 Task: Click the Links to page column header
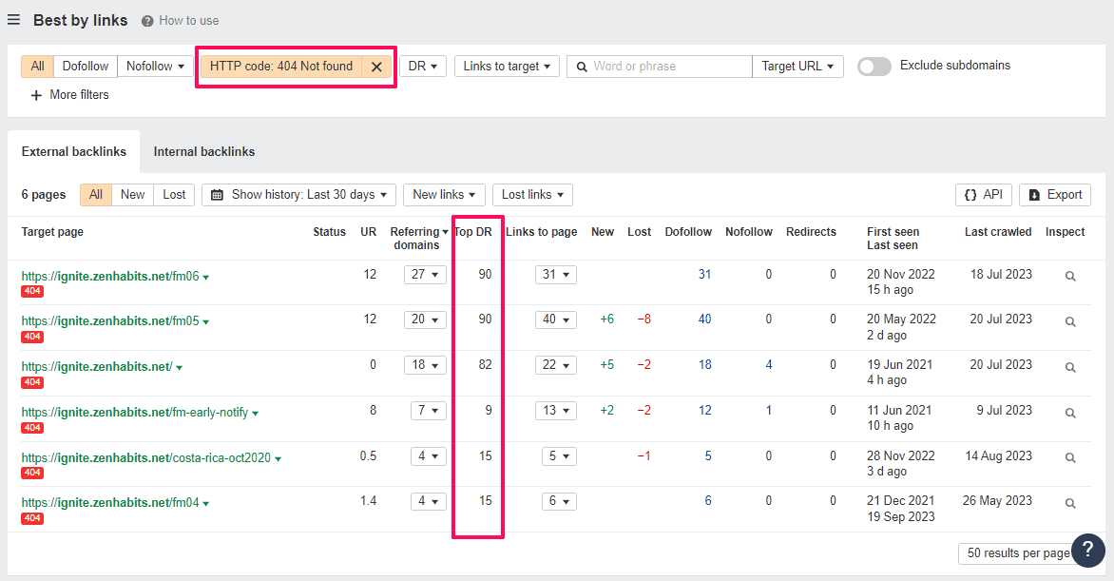pyautogui.click(x=542, y=232)
